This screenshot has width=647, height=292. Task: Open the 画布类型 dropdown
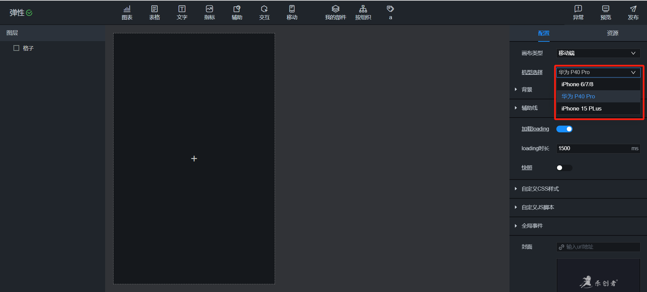click(x=598, y=53)
